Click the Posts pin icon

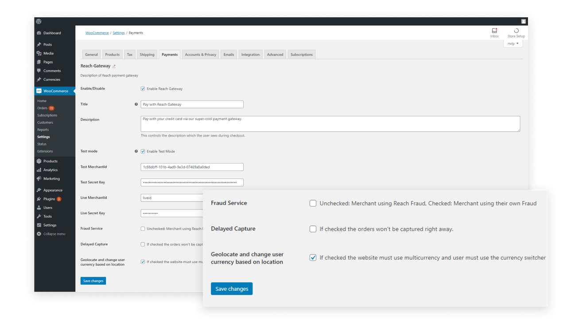(39, 44)
